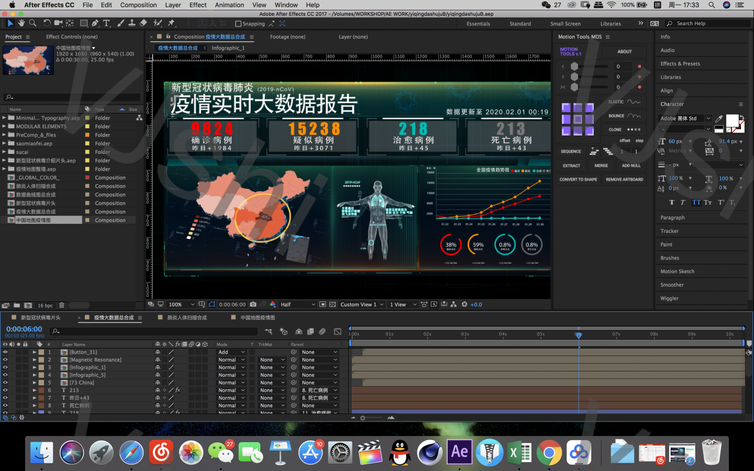Open the Add blending mode dropdown
Image resolution: width=754 pixels, height=471 pixels.
(x=231, y=352)
